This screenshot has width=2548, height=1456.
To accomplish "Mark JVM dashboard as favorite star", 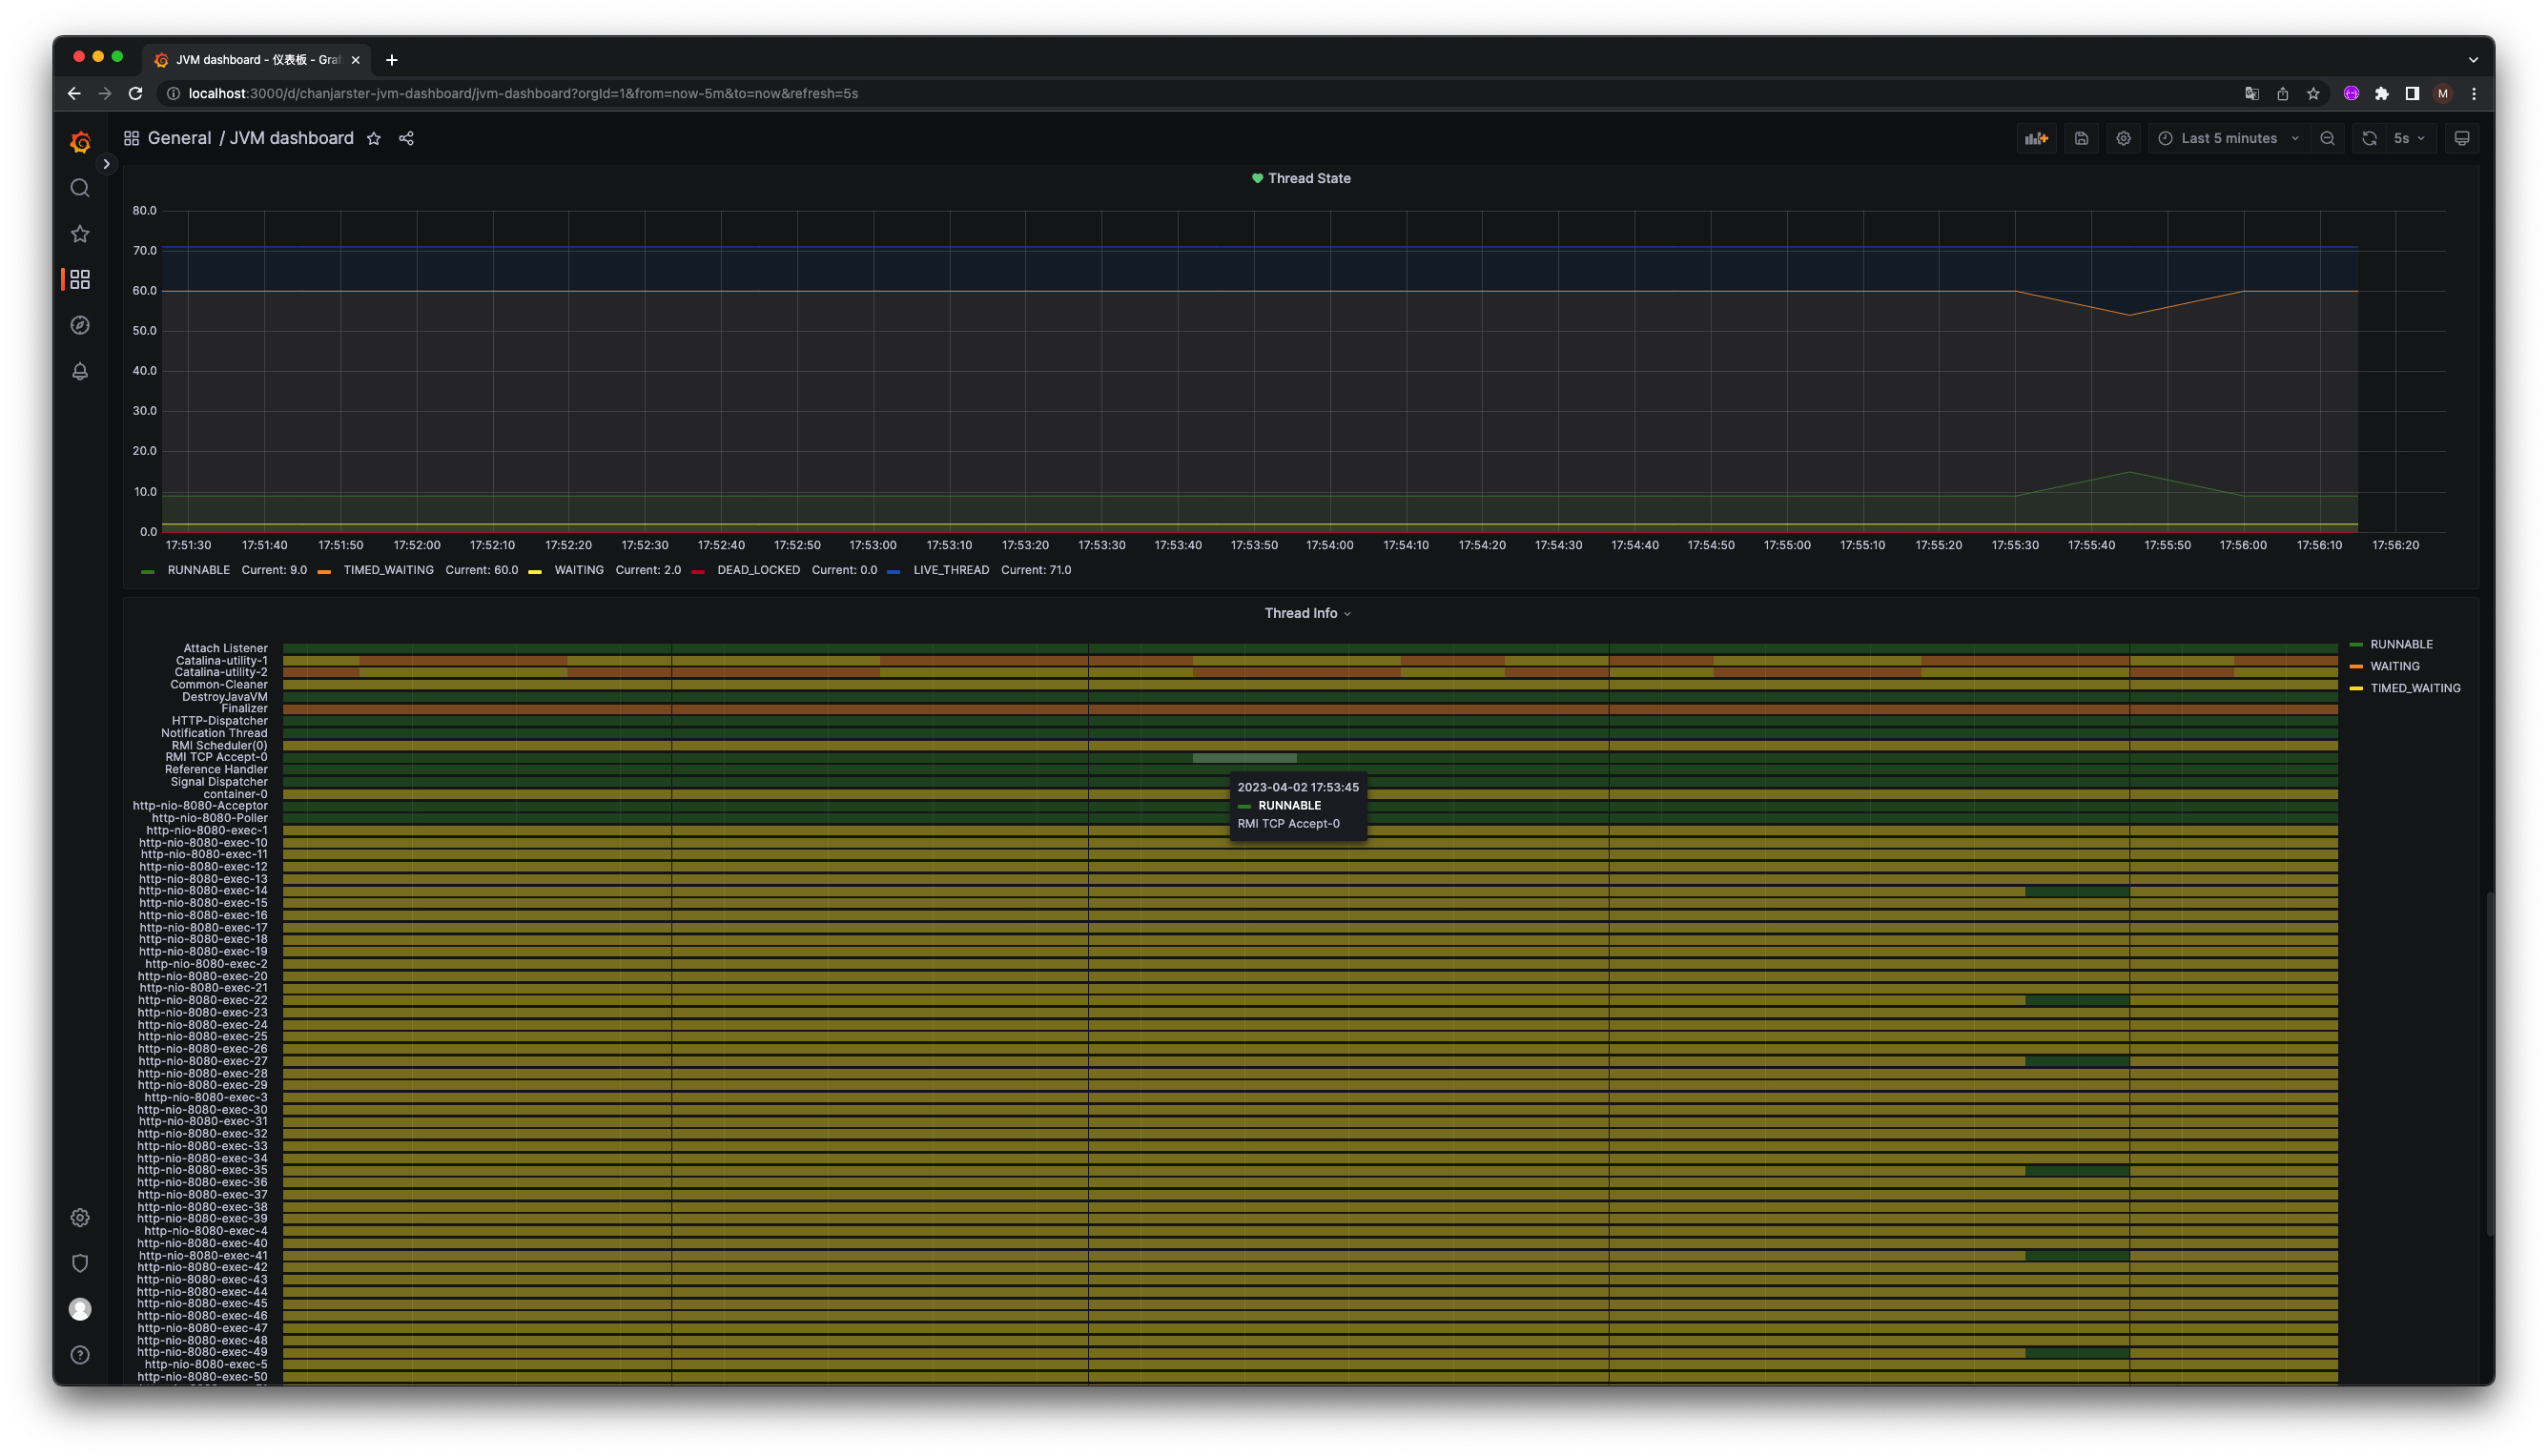I will pyautogui.click(x=374, y=138).
